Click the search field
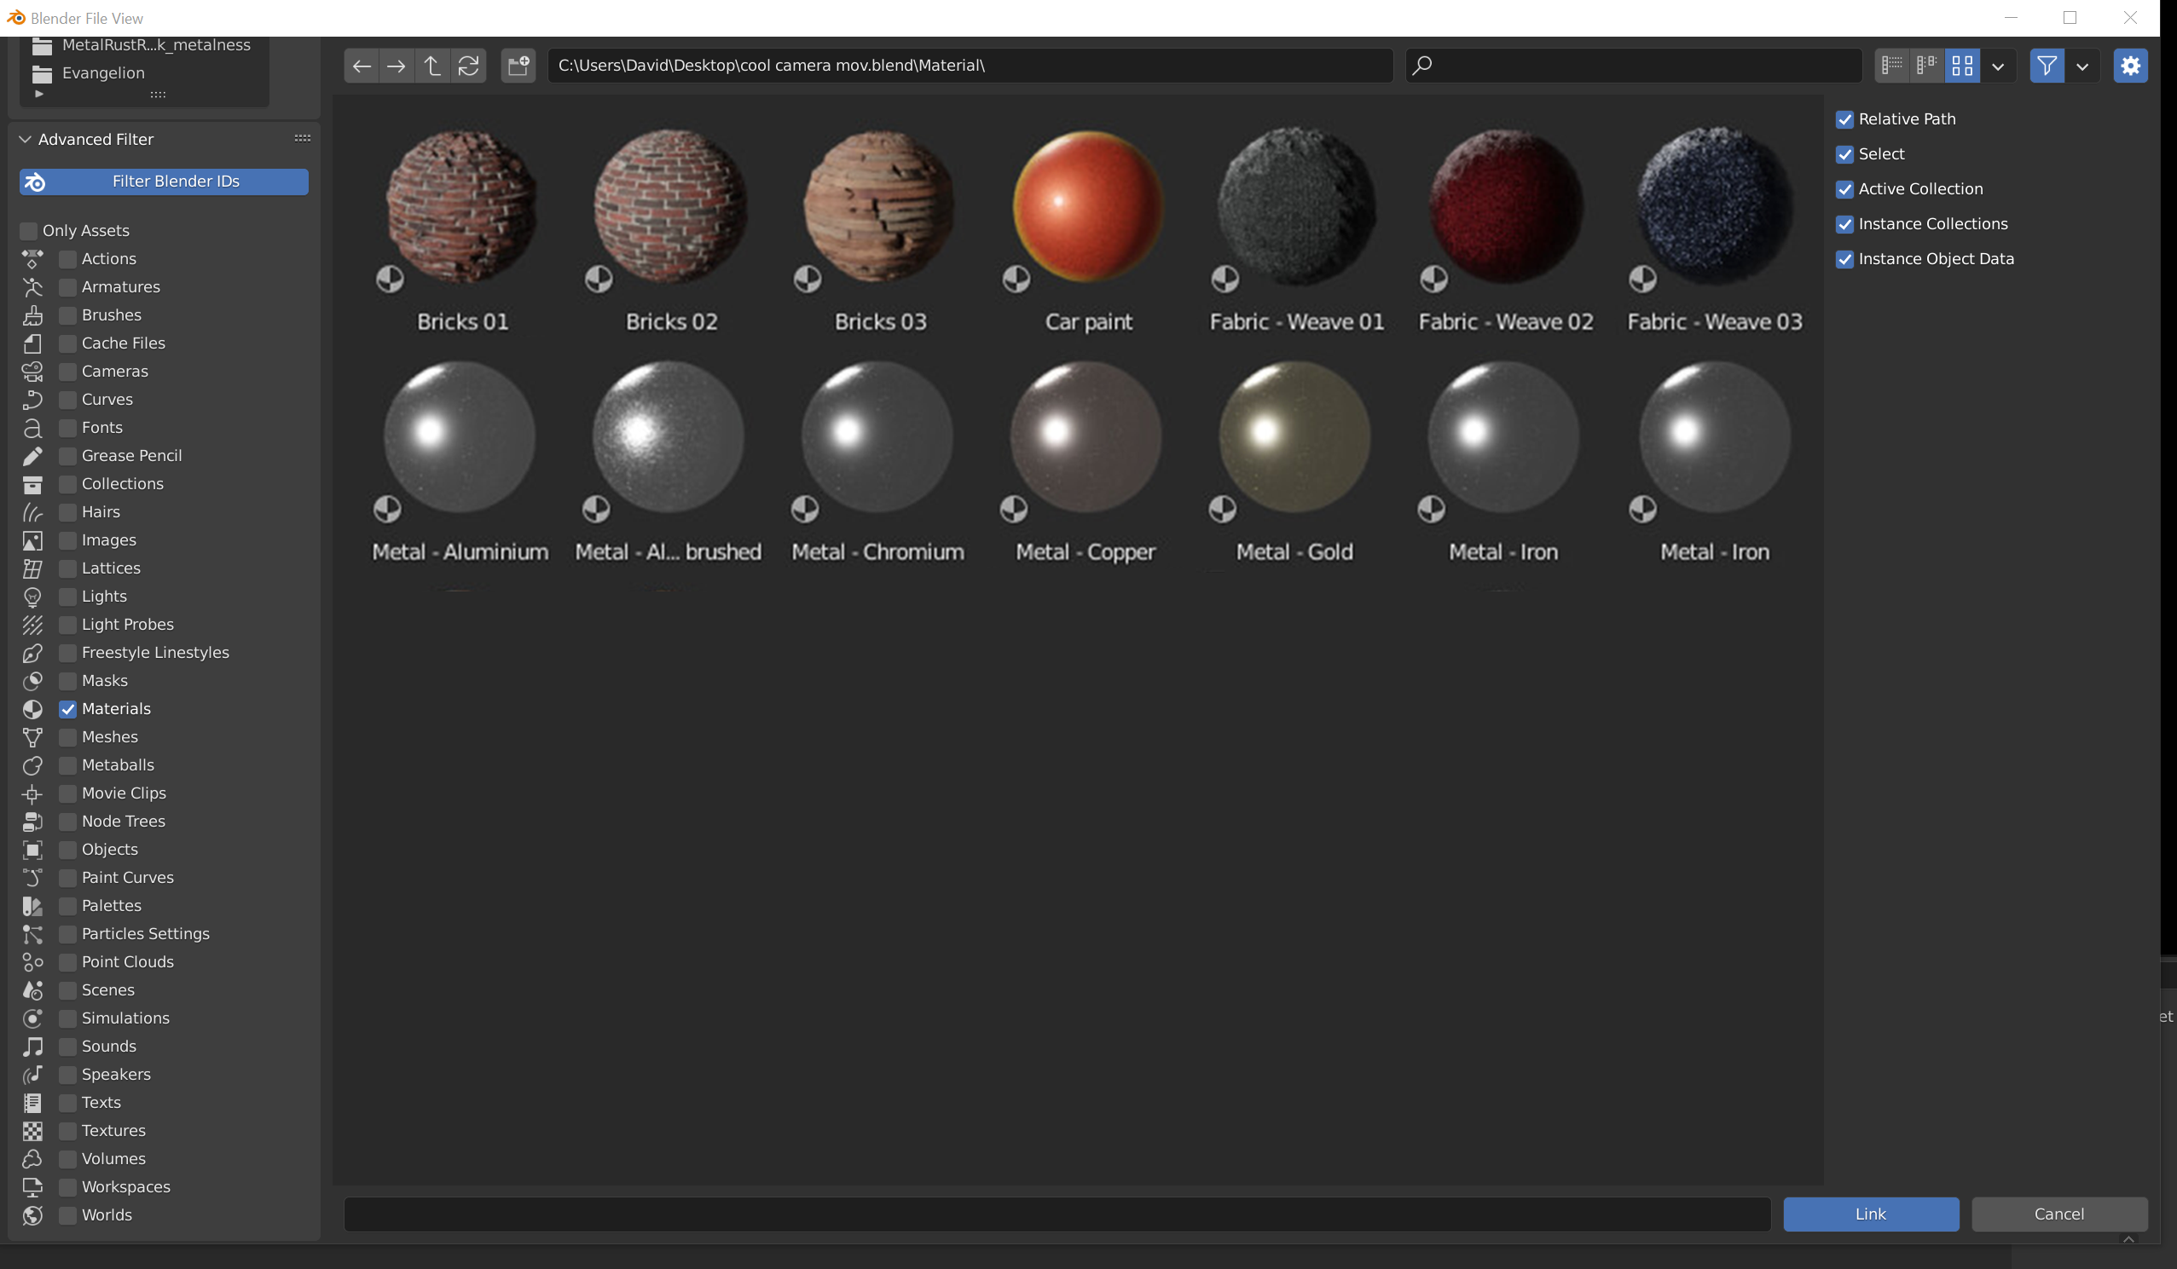Screen dimensions: 2177x1269 click(x=1633, y=66)
